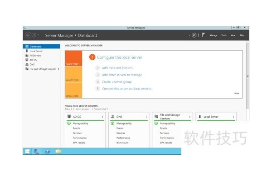Screen dimensions: 272x181
Task: Open dropdown arrow beside refresh icon
Action: [x=189, y=35]
